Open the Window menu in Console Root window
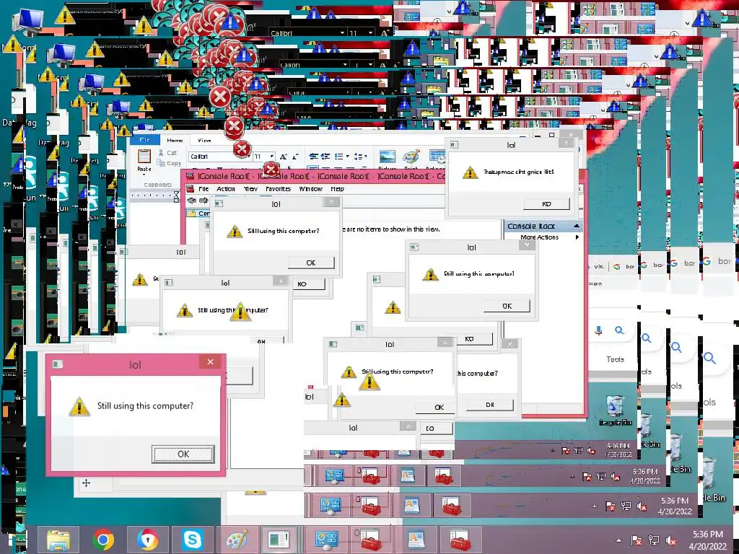739x554 pixels. [310, 188]
